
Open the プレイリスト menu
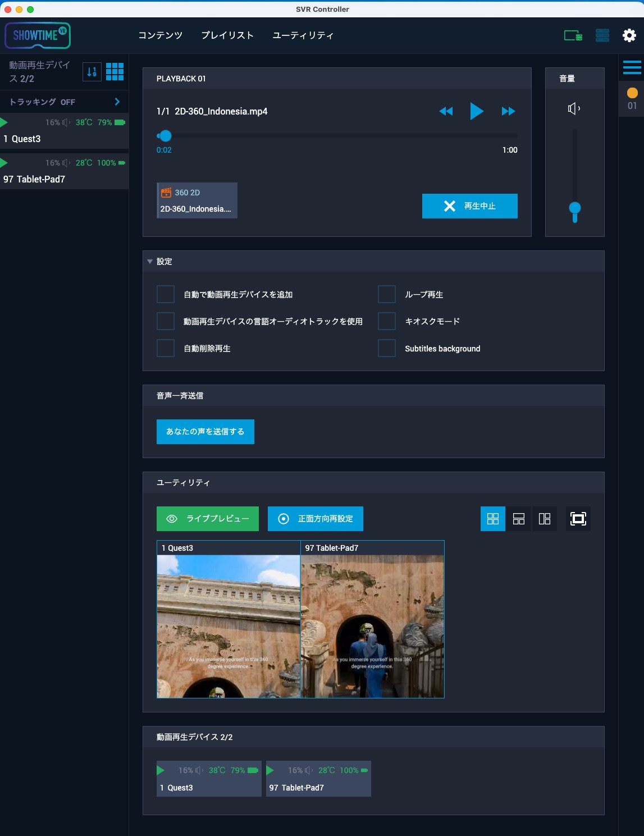click(x=227, y=35)
